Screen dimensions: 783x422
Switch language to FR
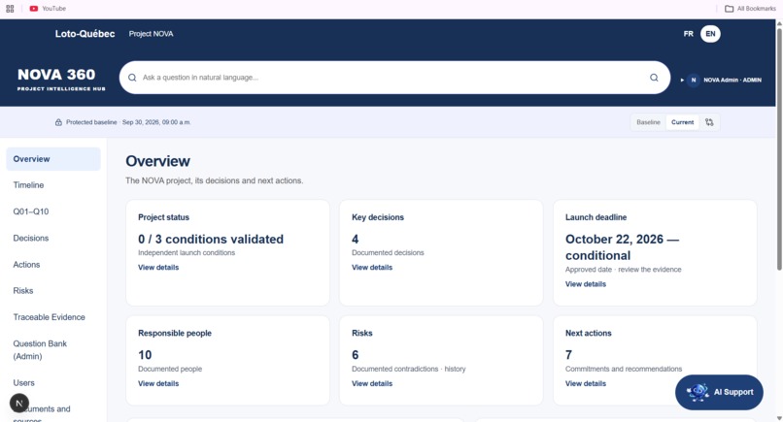tap(688, 34)
